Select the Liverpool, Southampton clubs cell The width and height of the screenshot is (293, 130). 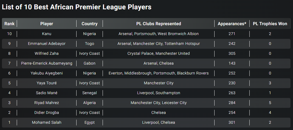click(x=159, y=93)
